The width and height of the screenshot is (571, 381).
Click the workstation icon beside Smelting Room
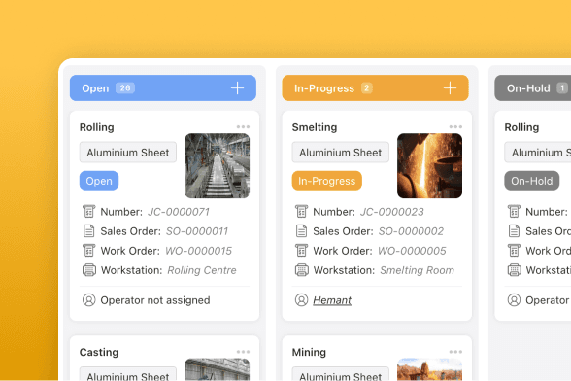pos(301,270)
